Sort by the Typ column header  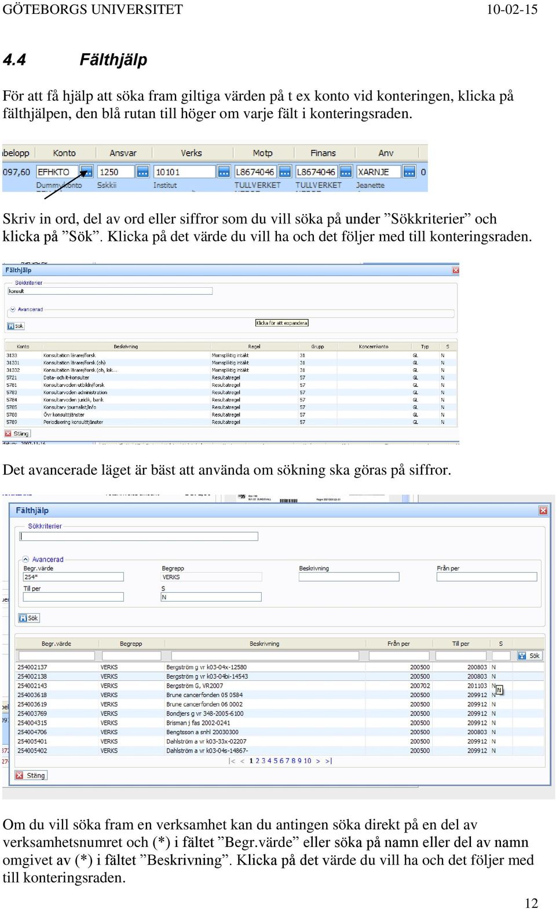click(425, 346)
